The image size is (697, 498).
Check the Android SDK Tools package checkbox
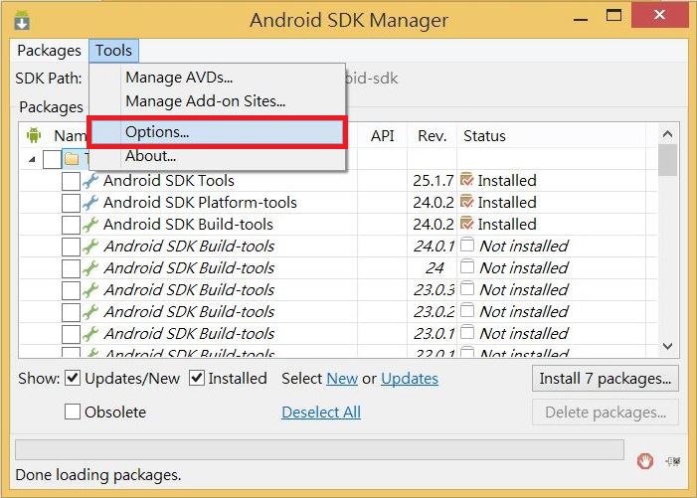click(71, 181)
